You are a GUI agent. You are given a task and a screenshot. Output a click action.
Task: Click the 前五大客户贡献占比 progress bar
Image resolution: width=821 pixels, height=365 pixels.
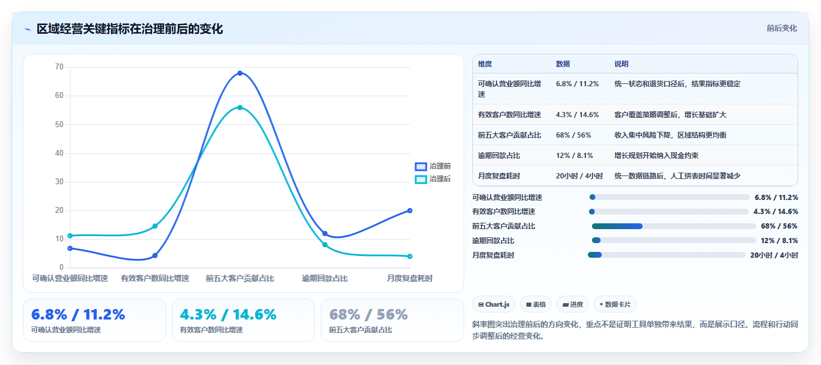(x=673, y=226)
